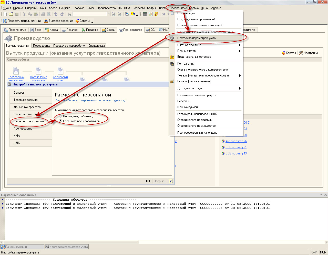Screen dimensions: 328x255
Task: Close the 'Служебные сообщения' panel
Action: click(x=326, y=195)
